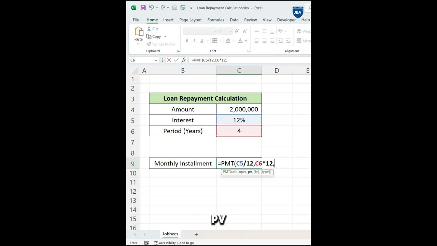437x246 pixels.
Task: Click the form/spelling quick access icon
Action: tap(183, 8)
